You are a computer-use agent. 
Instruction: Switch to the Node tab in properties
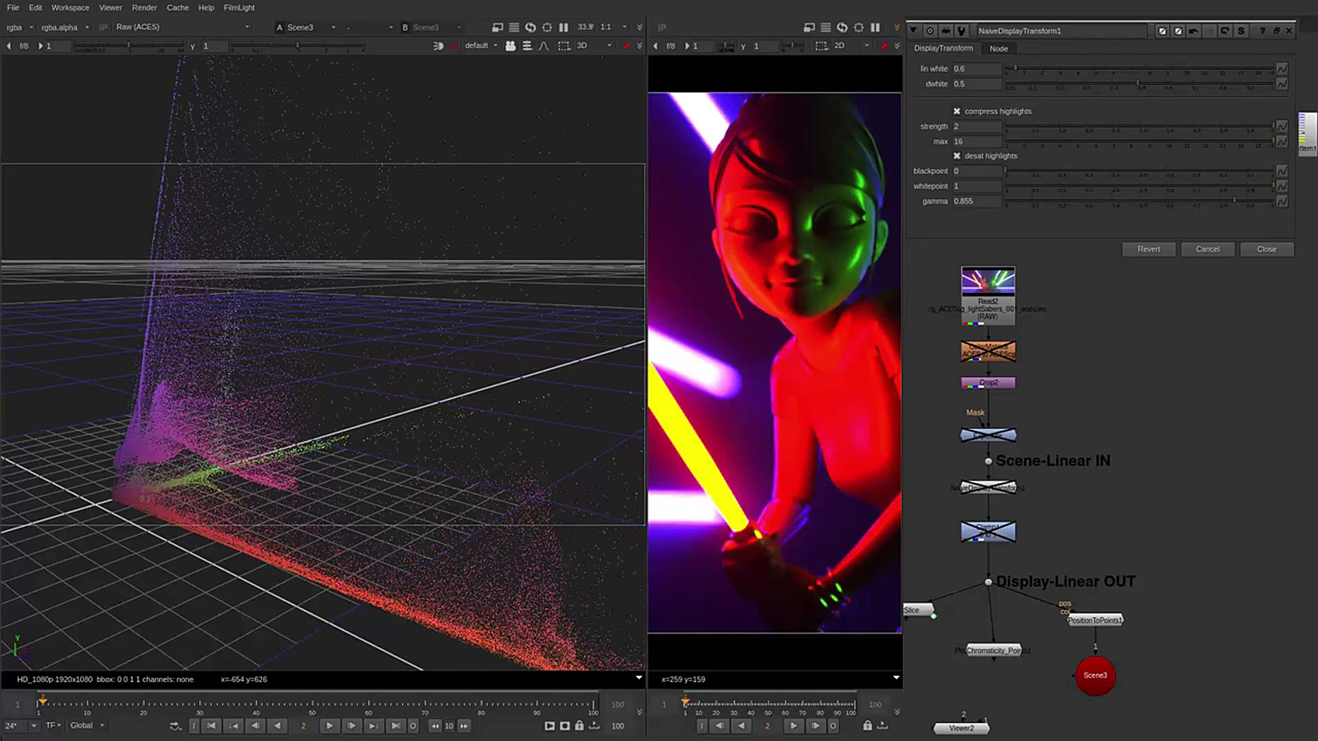[999, 49]
